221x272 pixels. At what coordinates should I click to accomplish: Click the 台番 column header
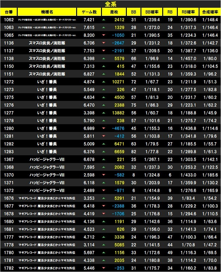click(9, 12)
